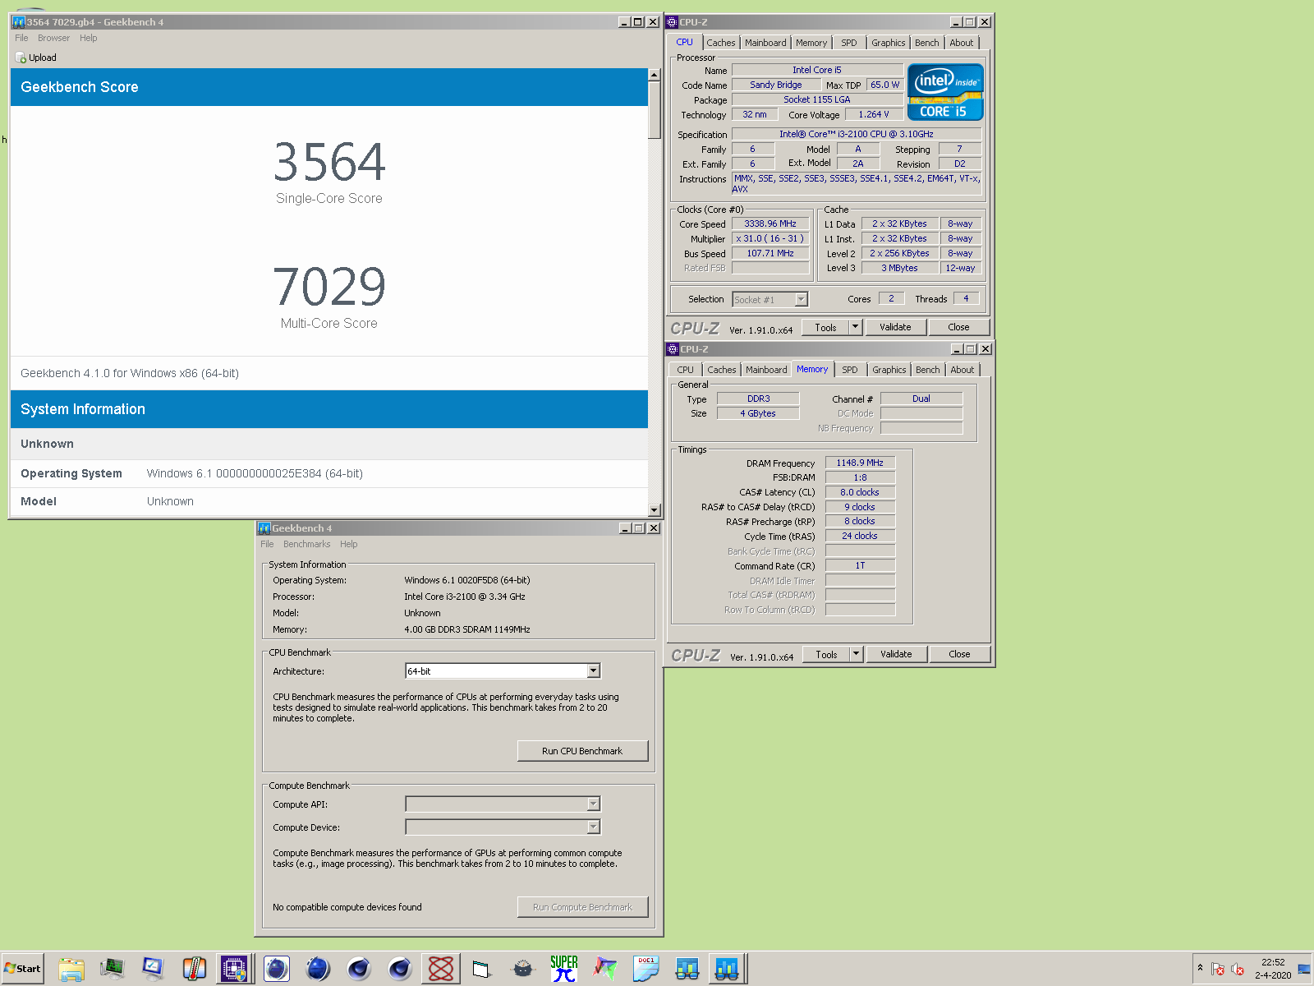Switch to Caches tab in upper CPU-Z
Viewport: 1314px width, 986px height.
click(721, 43)
